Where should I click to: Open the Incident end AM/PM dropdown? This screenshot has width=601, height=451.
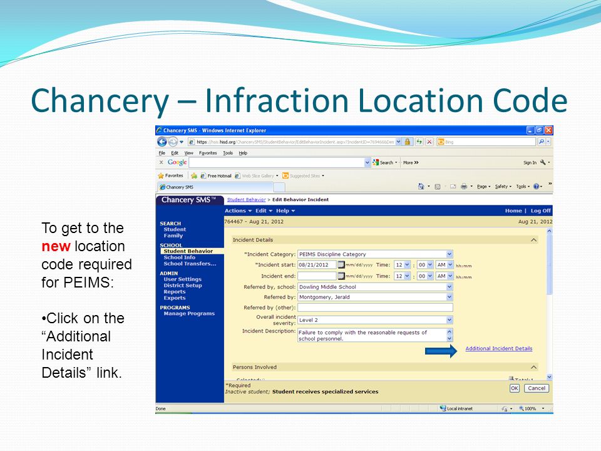(450, 276)
